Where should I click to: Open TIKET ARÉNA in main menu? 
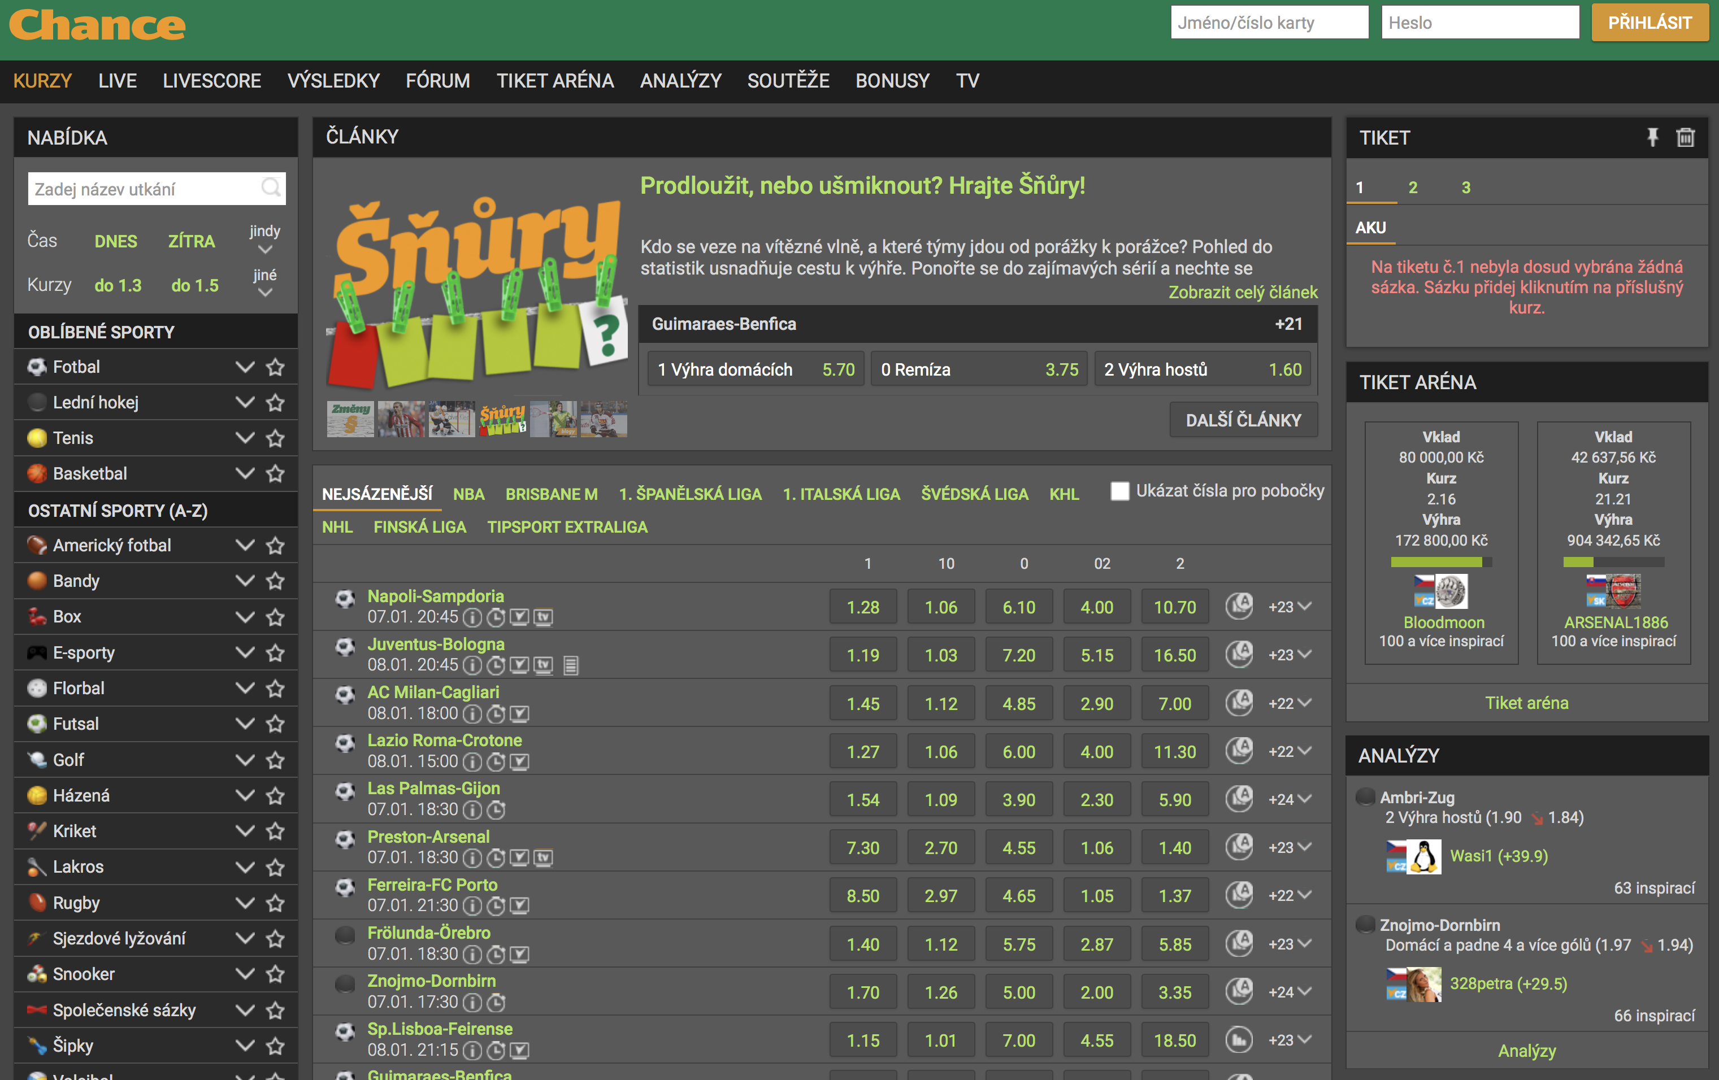click(555, 81)
